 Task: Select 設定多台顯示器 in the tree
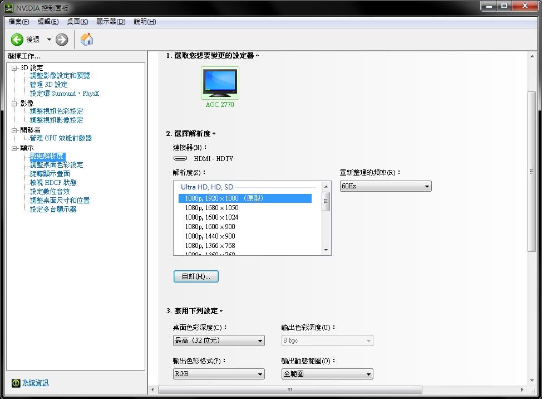point(53,210)
